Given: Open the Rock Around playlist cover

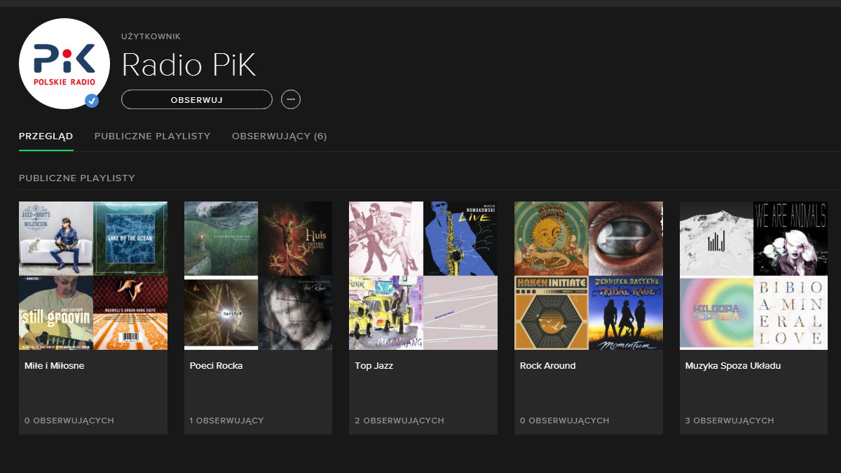Looking at the screenshot, I should click(589, 276).
